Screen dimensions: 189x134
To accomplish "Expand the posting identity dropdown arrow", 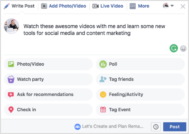I will 172,6.
